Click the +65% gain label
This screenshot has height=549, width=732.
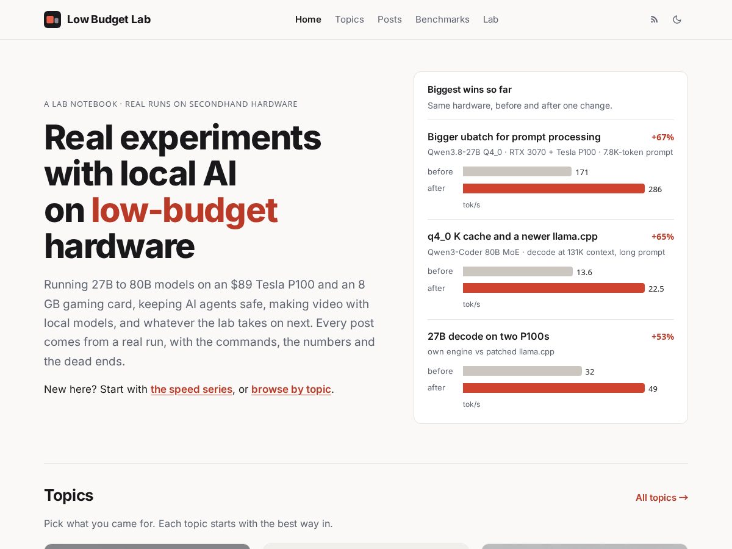pyautogui.click(x=662, y=237)
